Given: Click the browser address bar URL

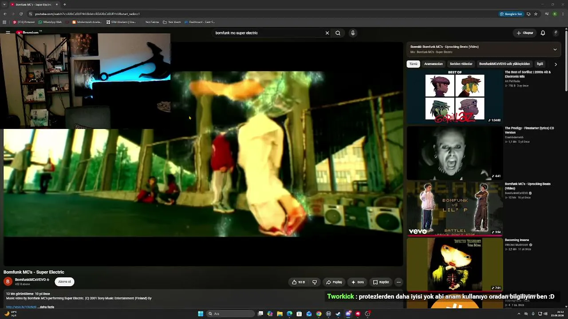Looking at the screenshot, I should point(87,14).
